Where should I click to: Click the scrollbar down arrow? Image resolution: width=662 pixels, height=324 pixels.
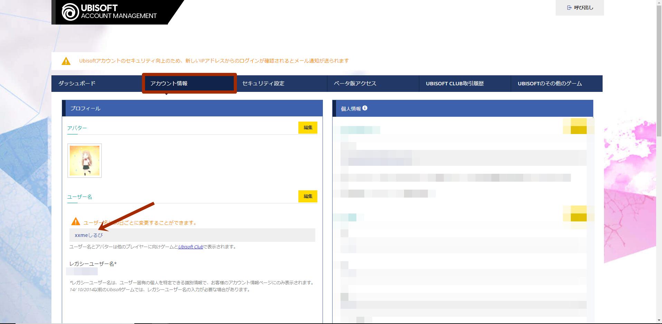tap(659, 321)
